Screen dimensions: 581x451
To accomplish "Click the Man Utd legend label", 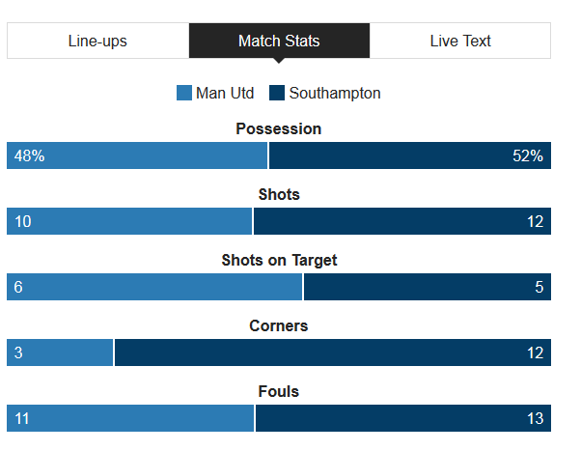I will (x=225, y=94).
